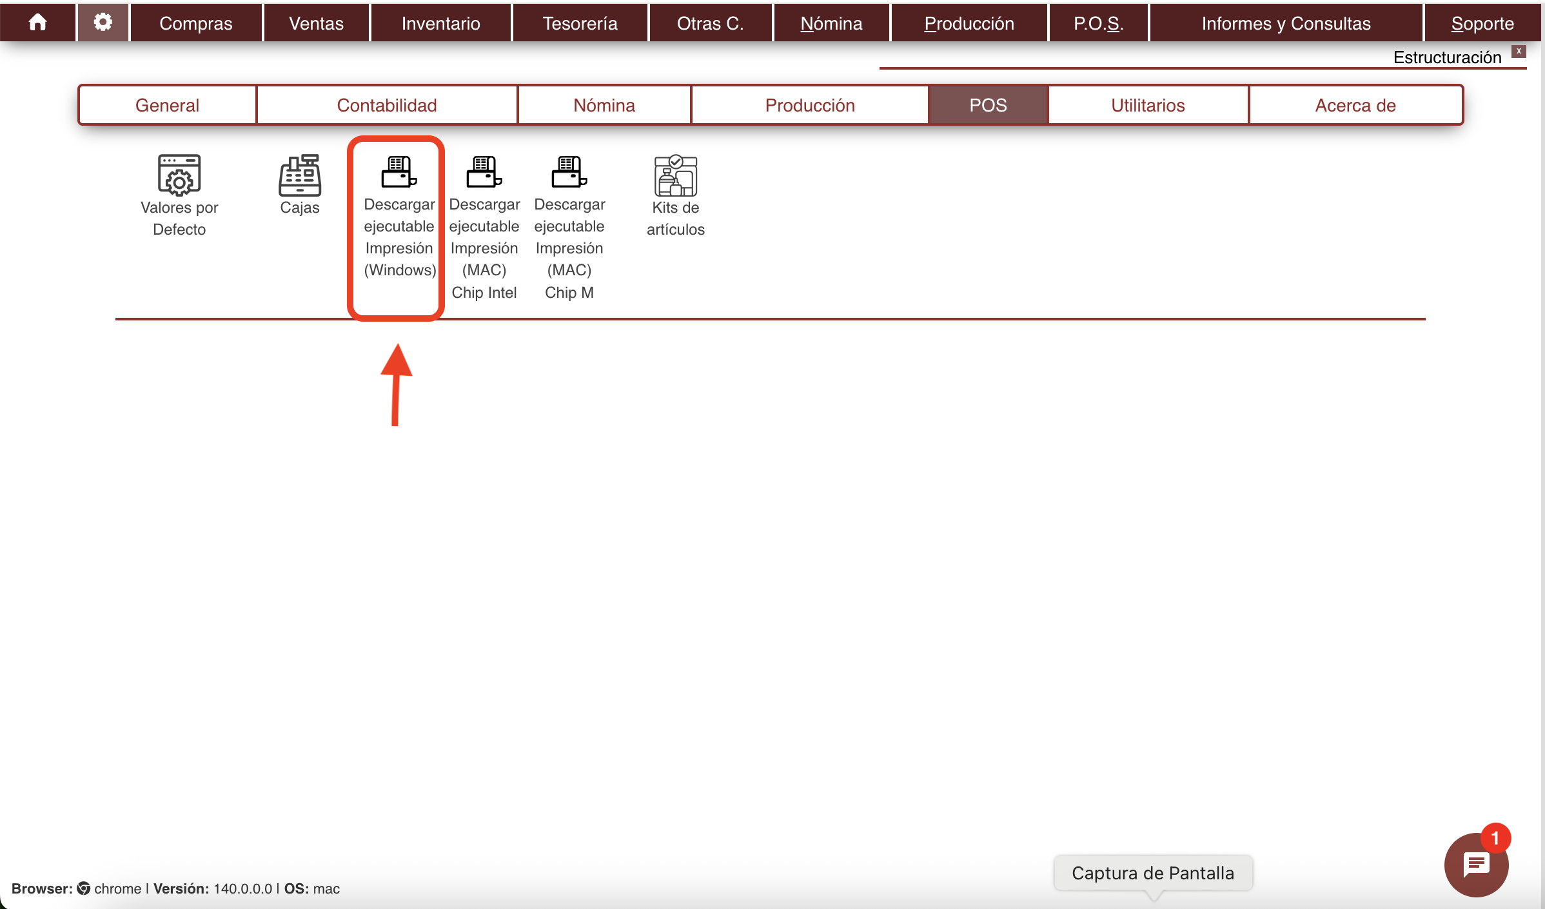Screen dimensions: 1545x909
Task: Open the chat bubble with notification
Action: click(1476, 865)
